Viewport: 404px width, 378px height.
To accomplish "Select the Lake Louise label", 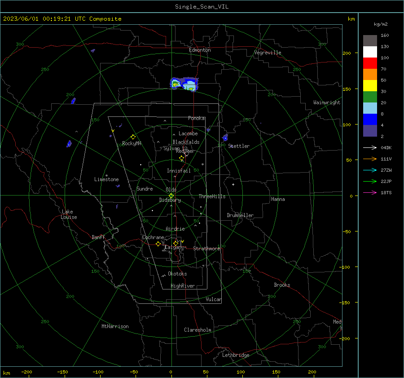I will (x=69, y=214).
